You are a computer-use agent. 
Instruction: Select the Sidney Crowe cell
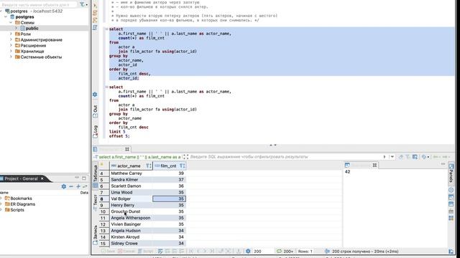coord(131,244)
